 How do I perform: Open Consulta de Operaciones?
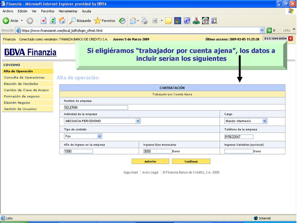click(x=28, y=78)
